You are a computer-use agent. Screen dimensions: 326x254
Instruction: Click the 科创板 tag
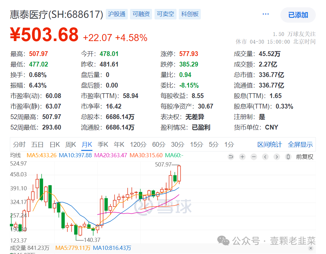pos(190,14)
